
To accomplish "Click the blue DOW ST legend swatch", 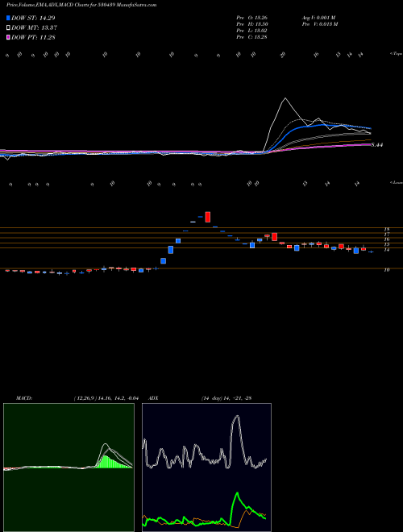I will [x=8, y=18].
